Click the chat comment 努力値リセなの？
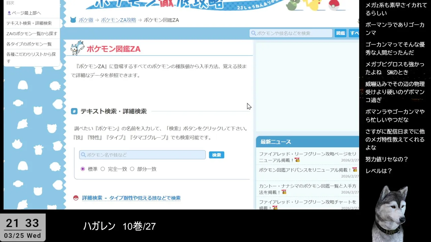Viewport: 431px width, 242px height. pos(387,159)
